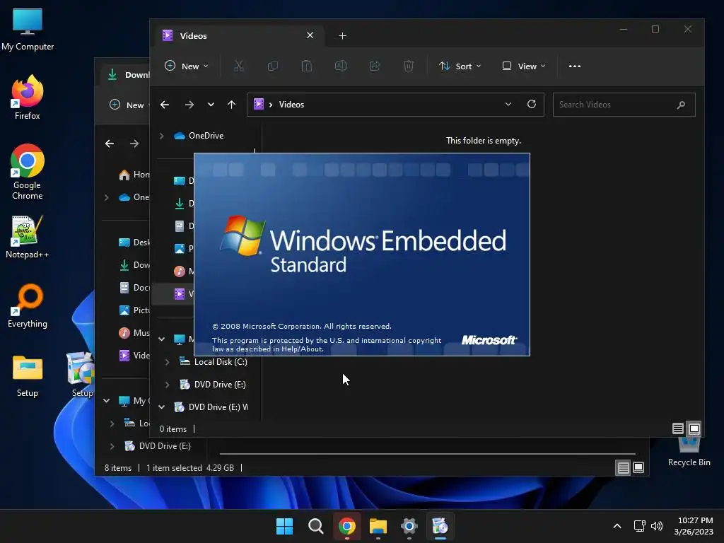The height and width of the screenshot is (543, 724).
Task: Show hidden system tray icons
Action: [617, 526]
